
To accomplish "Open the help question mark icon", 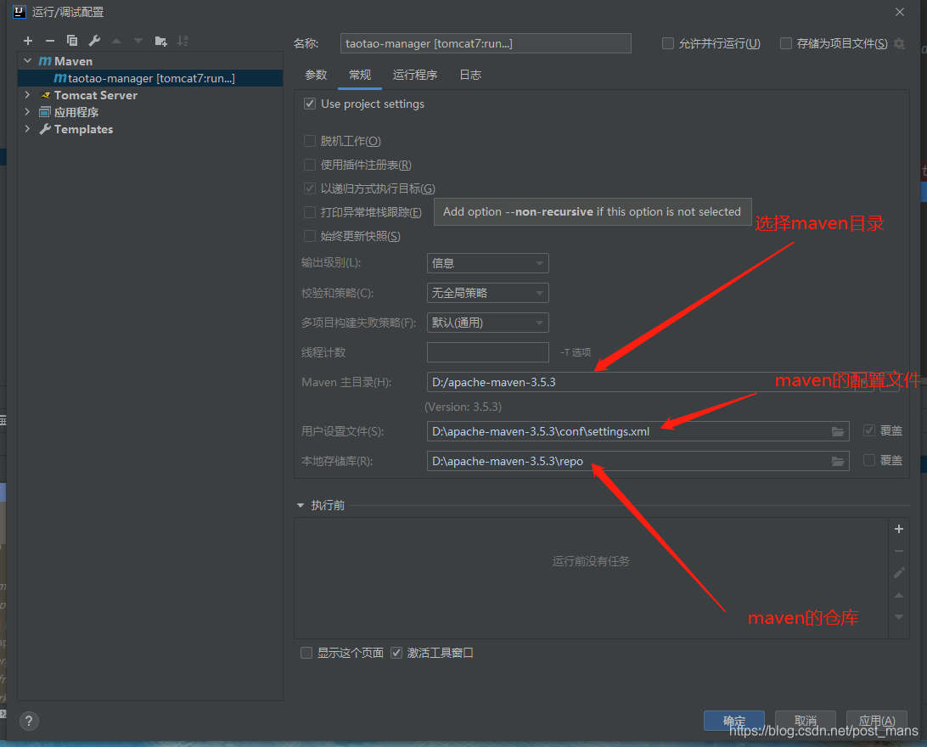I will coord(29,721).
